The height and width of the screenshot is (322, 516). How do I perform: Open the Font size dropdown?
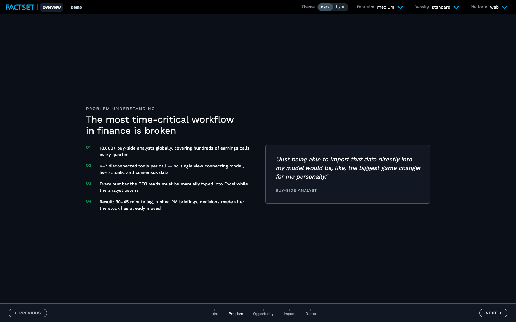pyautogui.click(x=391, y=7)
